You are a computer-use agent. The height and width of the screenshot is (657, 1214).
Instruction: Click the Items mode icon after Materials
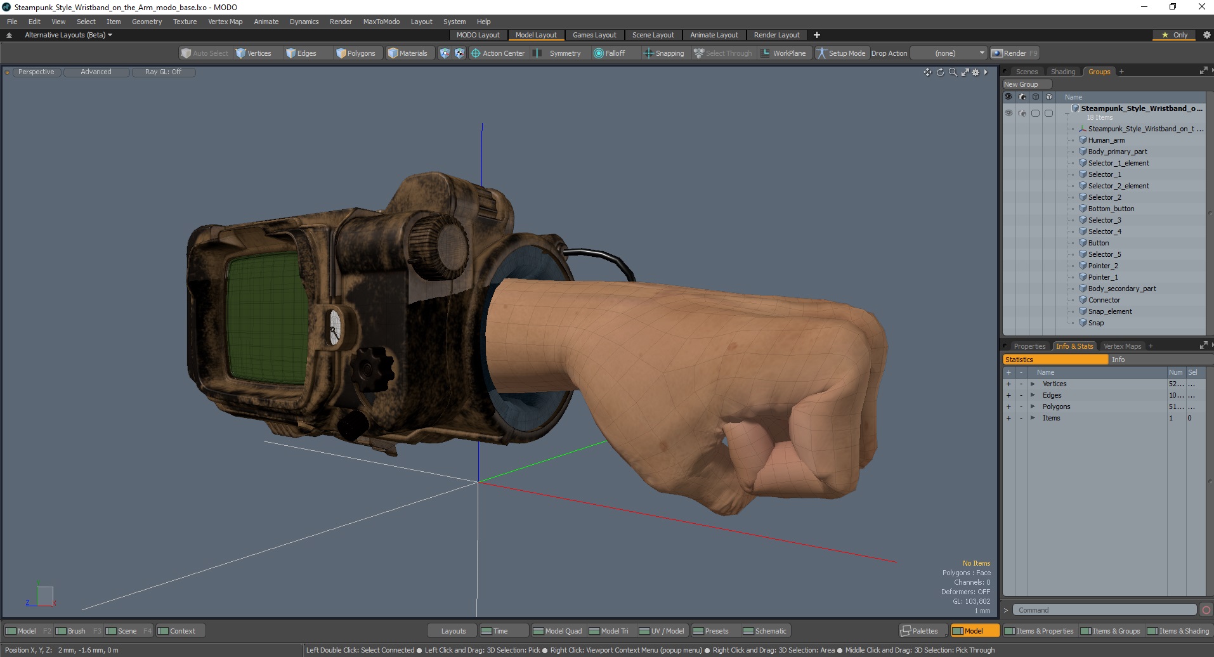coord(445,53)
